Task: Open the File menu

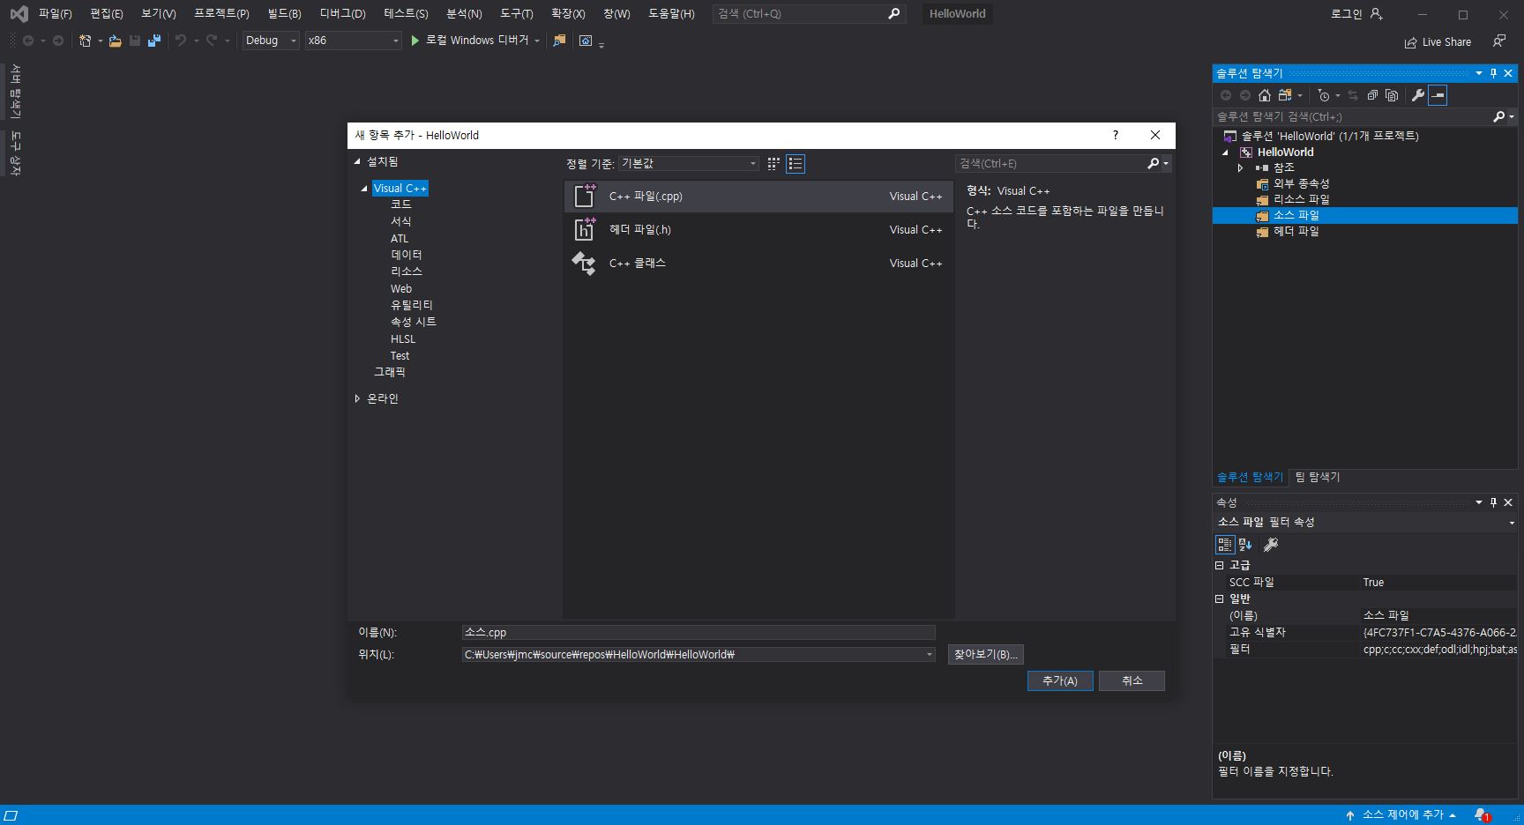Action: pos(55,14)
